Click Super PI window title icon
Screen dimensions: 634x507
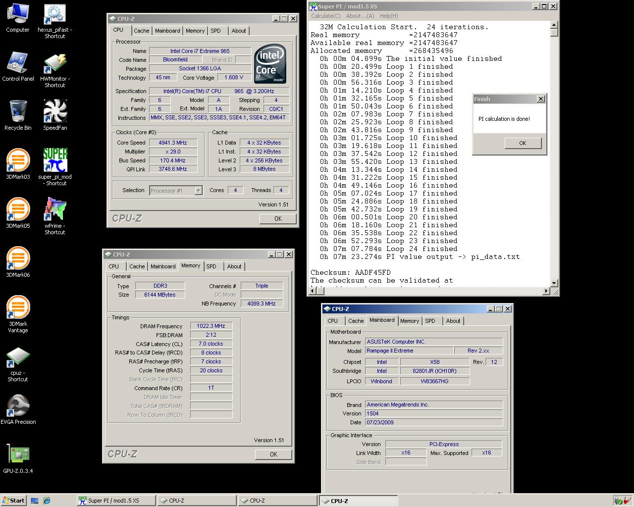coord(313,6)
